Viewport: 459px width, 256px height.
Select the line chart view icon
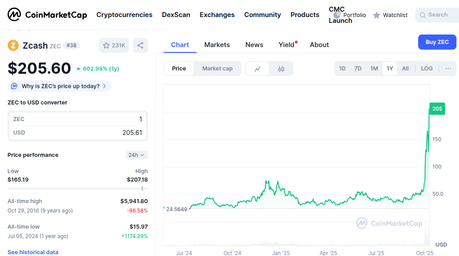point(257,69)
